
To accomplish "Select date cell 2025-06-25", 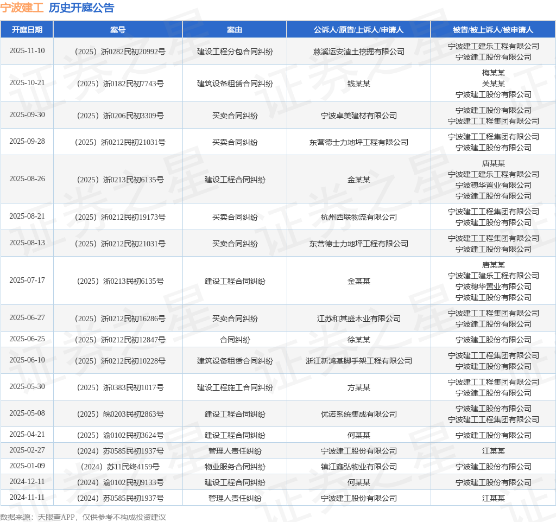I will (27, 339).
